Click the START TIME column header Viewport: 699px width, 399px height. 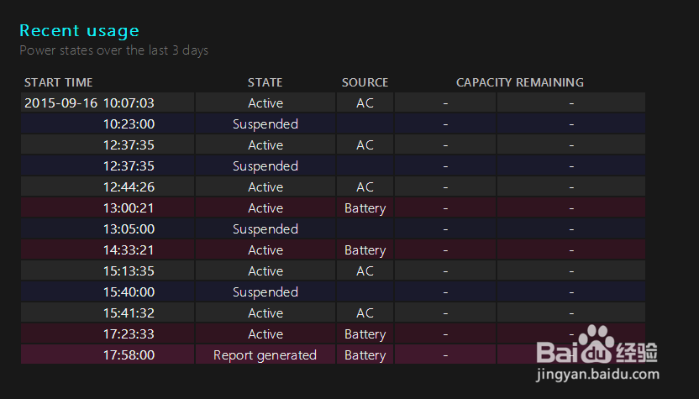58,82
